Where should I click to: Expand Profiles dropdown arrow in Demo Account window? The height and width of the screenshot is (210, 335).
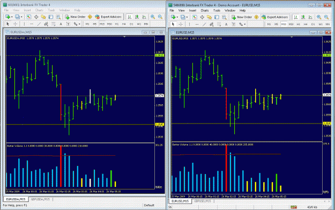[187, 17]
